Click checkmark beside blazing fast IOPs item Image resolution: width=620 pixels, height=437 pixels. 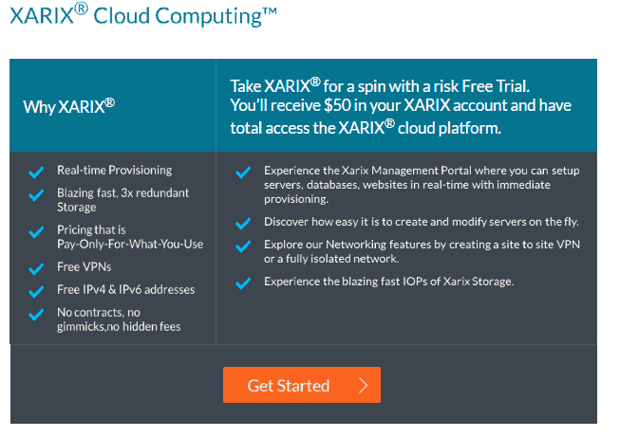(x=243, y=283)
